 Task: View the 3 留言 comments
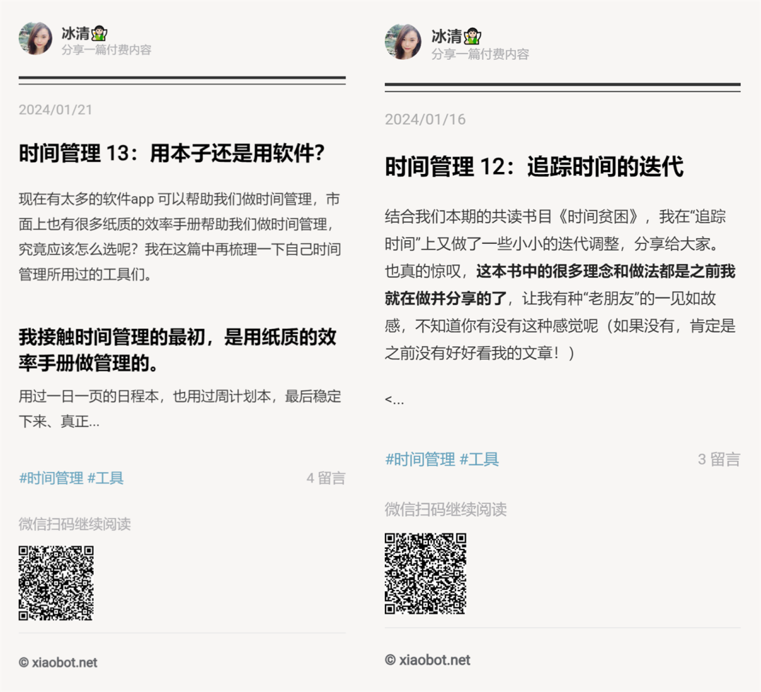click(x=719, y=459)
